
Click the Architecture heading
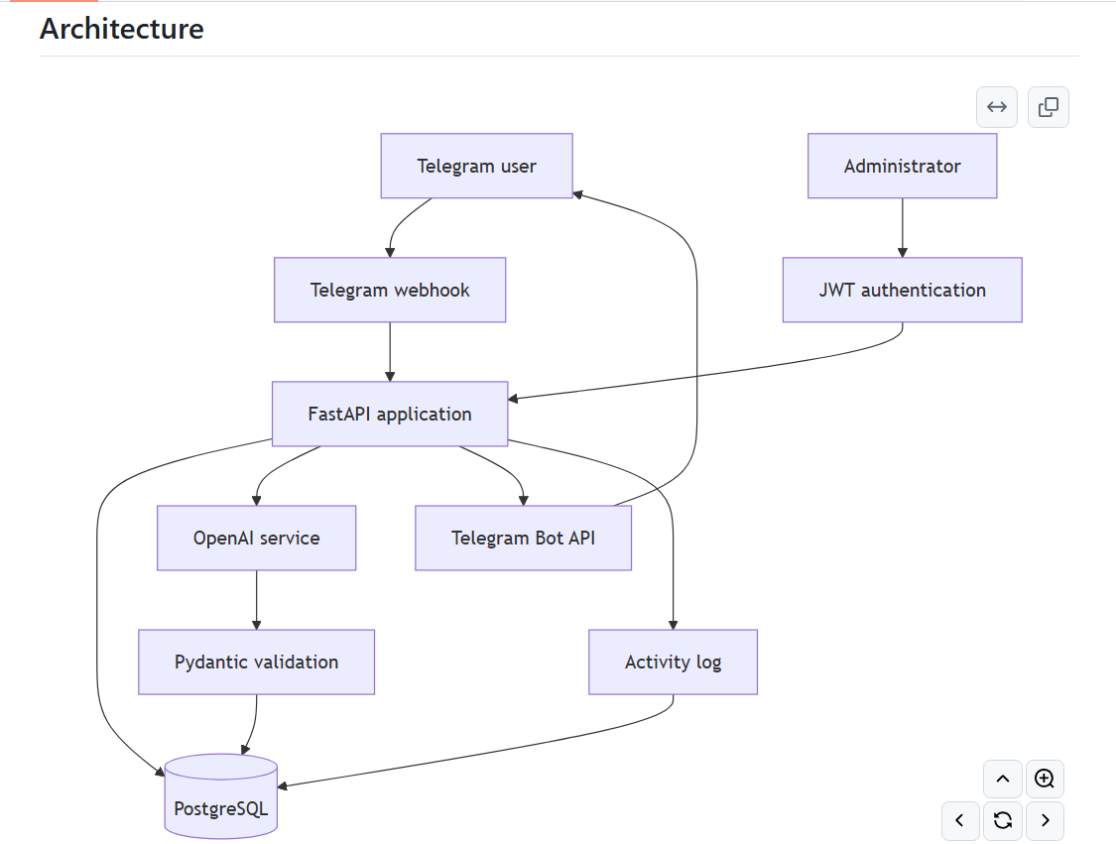tap(122, 29)
